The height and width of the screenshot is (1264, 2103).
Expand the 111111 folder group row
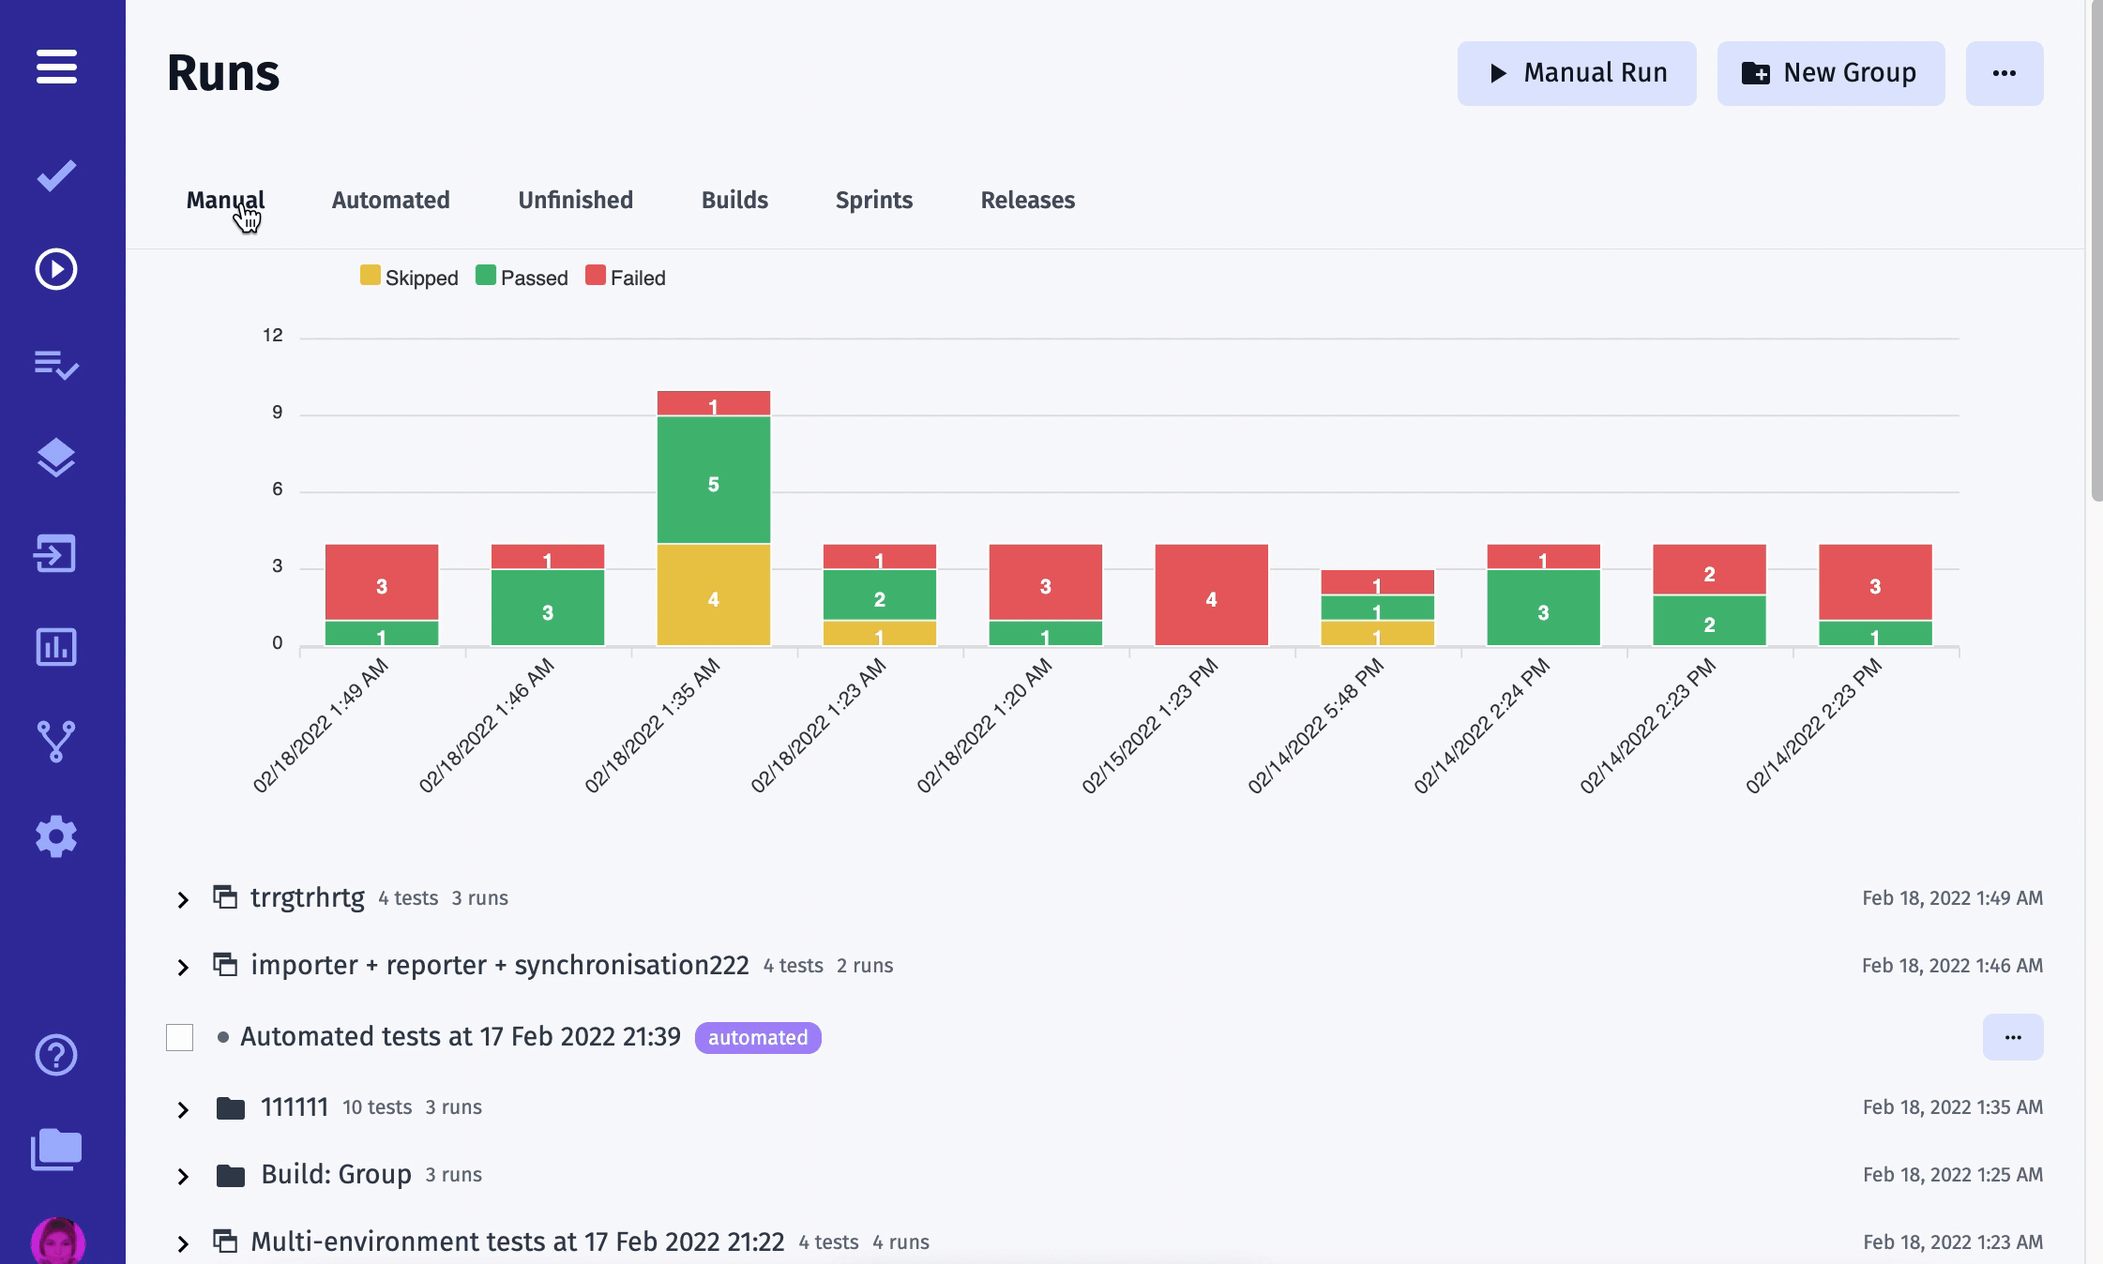point(182,1108)
